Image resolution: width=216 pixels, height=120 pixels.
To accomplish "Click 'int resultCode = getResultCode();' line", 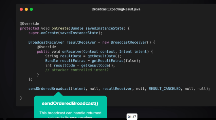I will point(80,66).
